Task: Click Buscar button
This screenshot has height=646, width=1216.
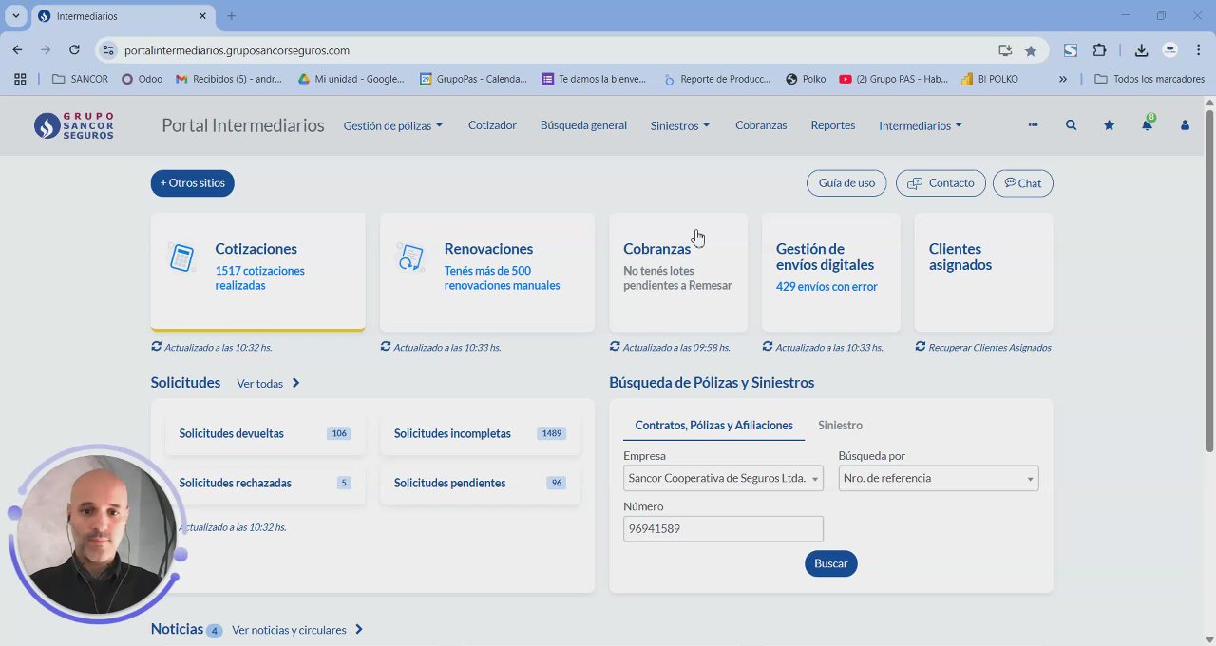Action: coord(831,563)
